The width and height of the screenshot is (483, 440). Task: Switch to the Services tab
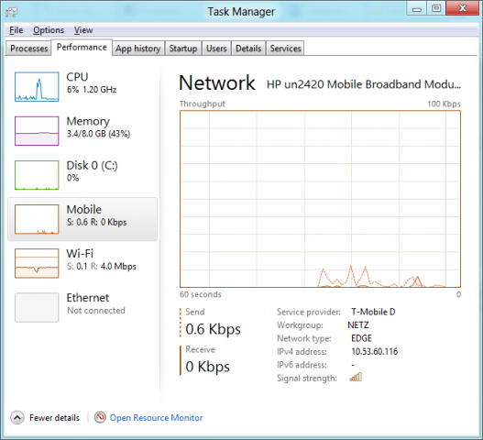(x=285, y=49)
